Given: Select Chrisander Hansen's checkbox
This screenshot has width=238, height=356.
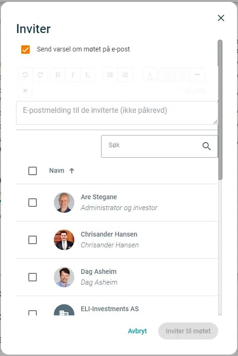Looking at the screenshot, I should [x=33, y=240].
